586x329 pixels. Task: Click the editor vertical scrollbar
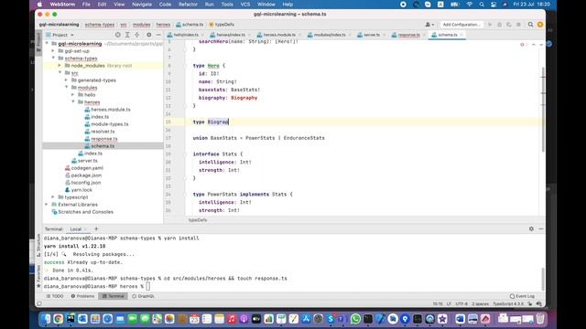tap(543, 109)
